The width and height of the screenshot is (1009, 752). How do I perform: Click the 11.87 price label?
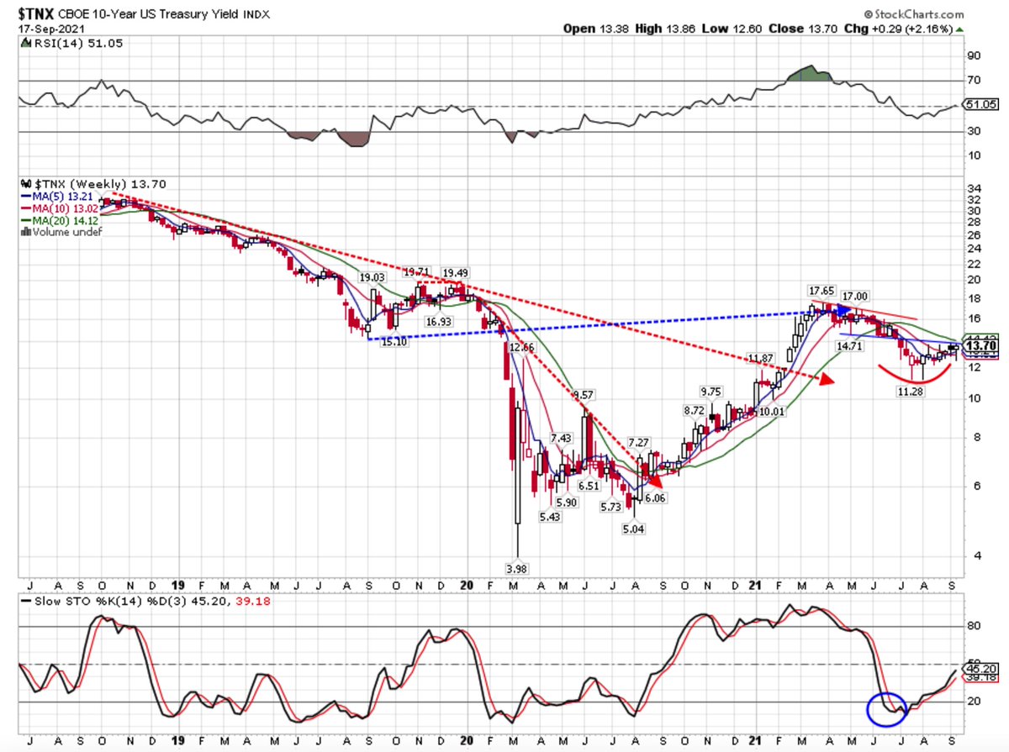coord(762,358)
